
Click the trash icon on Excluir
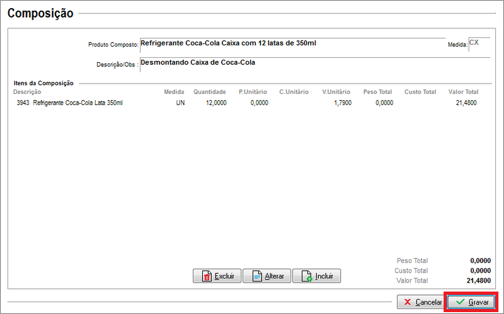pyautogui.click(x=206, y=276)
